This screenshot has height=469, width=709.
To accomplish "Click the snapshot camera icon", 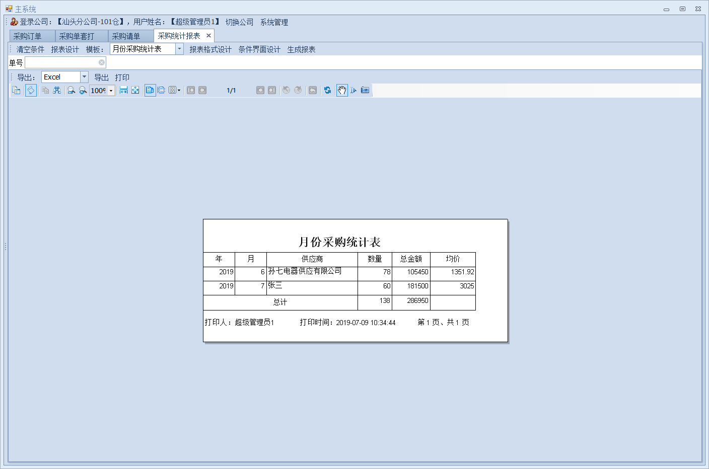I will [365, 90].
